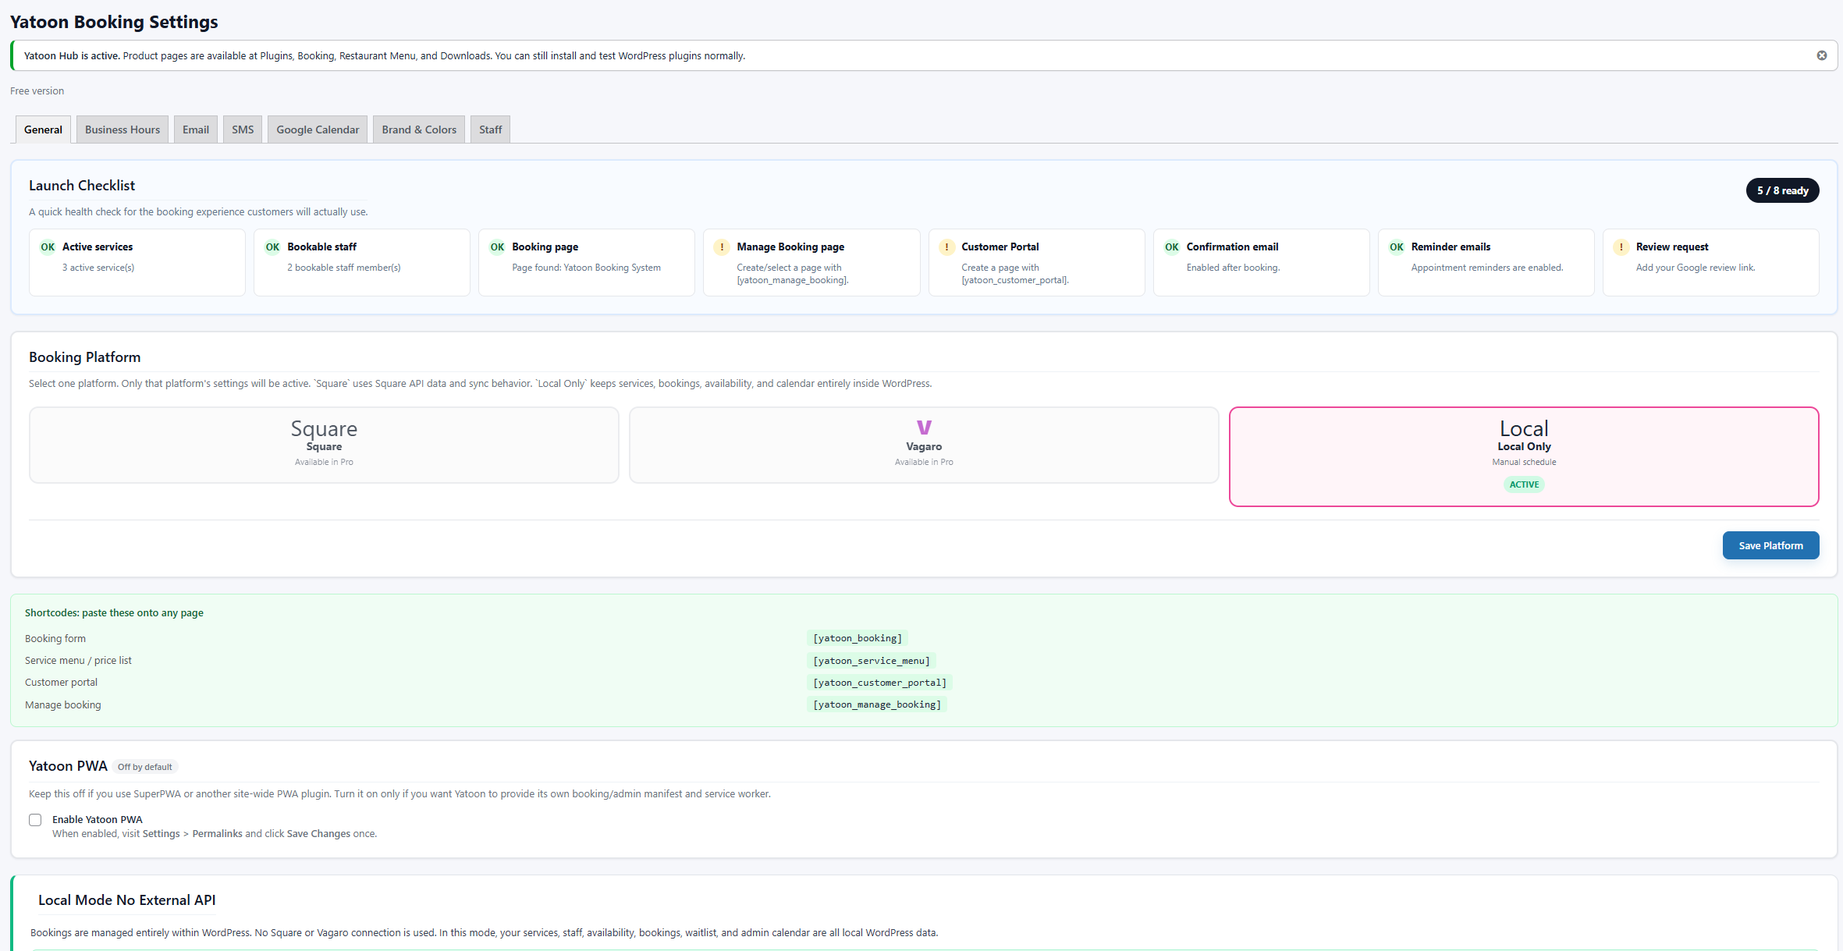Click 'Page found: Yatoon Booking System' text
1843x951 pixels.
pos(586,268)
